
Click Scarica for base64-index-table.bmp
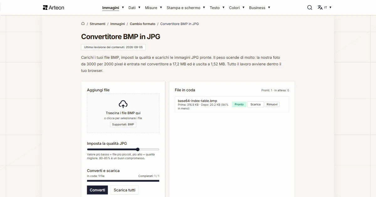(x=255, y=104)
